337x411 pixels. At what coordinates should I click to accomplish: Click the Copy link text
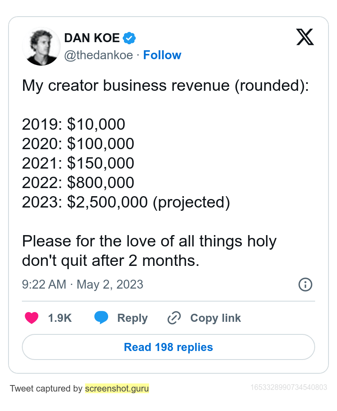click(x=215, y=318)
